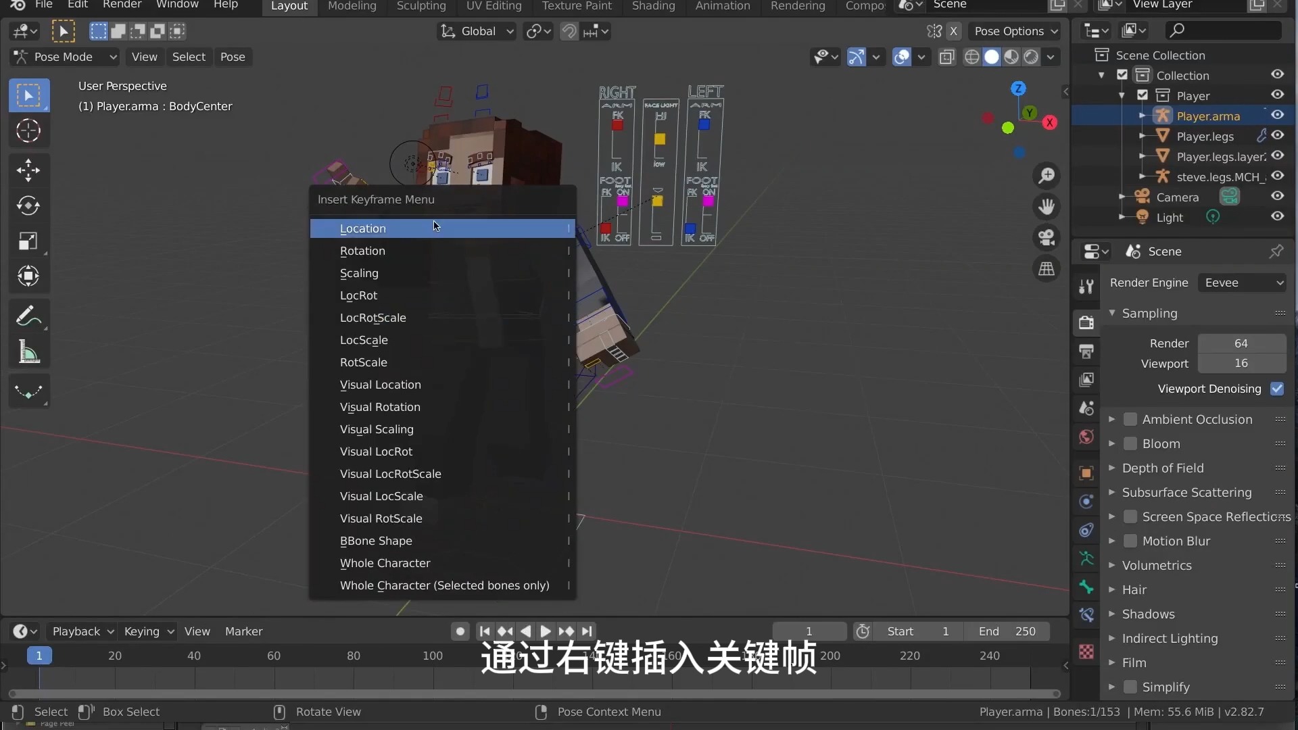Disable Viewport Denoising checkbox
Viewport: 1298px width, 730px height.
[x=1276, y=389]
